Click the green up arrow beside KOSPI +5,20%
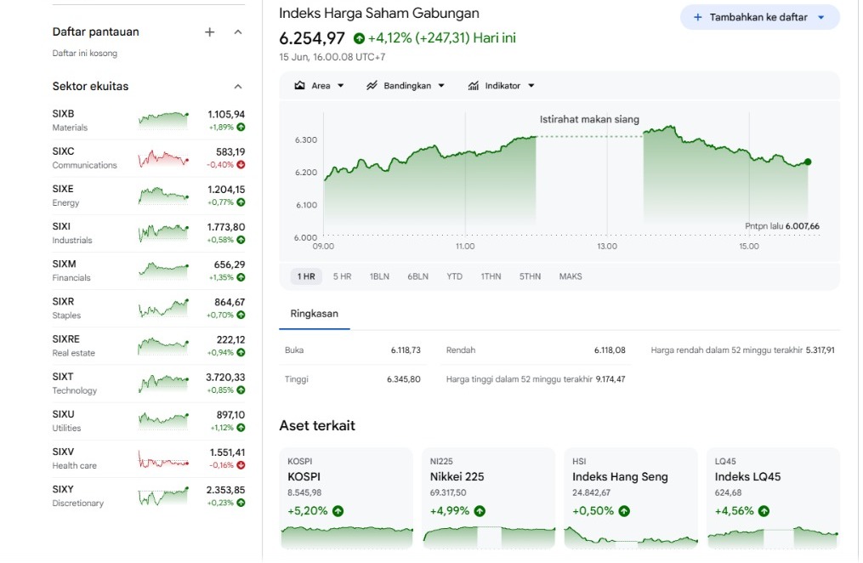The height and width of the screenshot is (563, 863). point(338,511)
